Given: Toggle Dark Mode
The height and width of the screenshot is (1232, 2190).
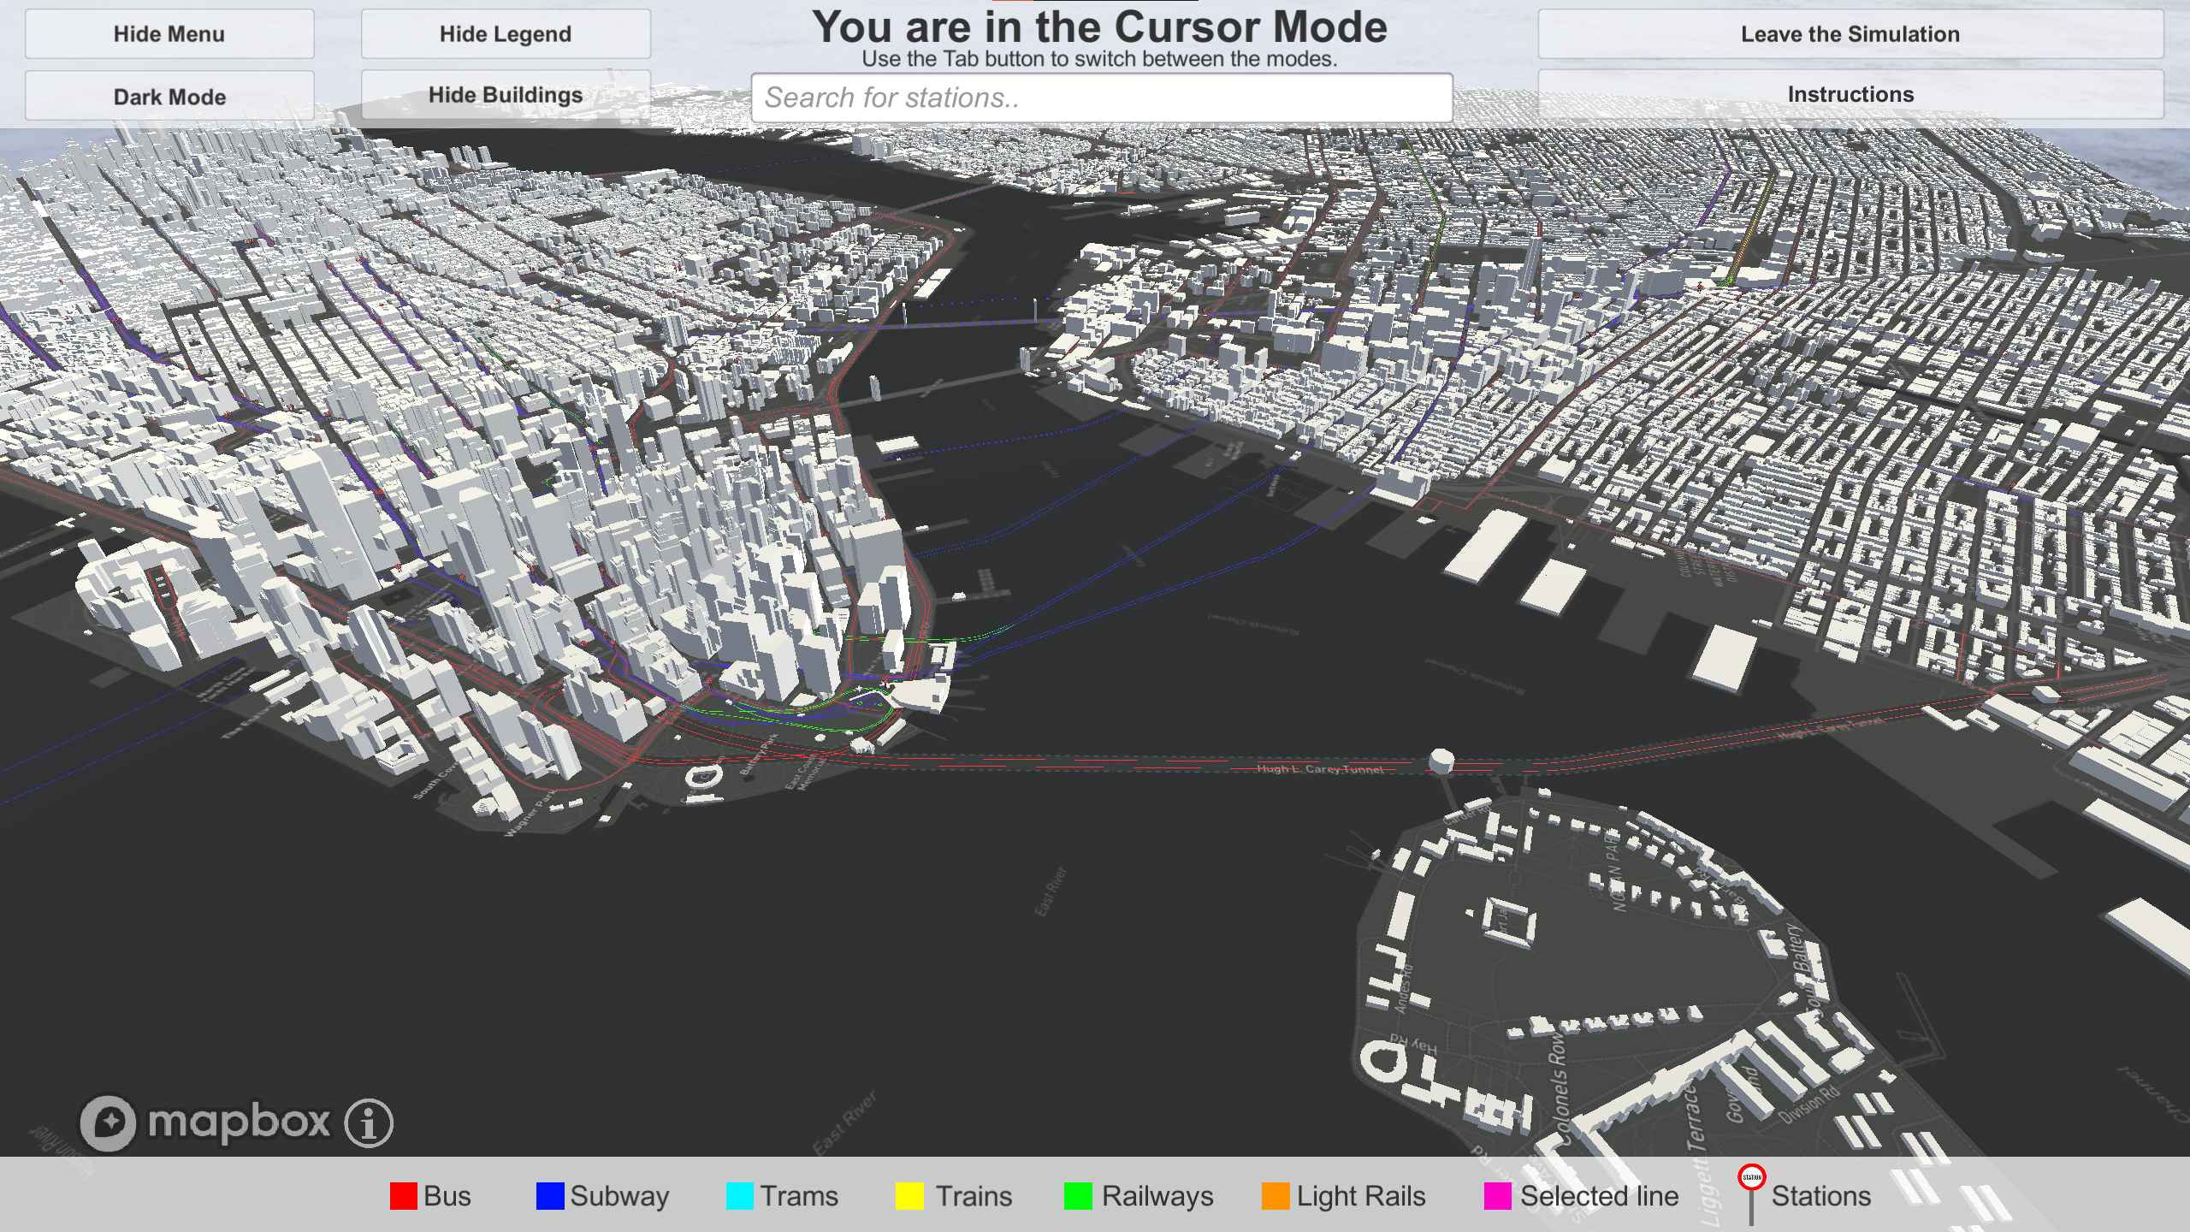Looking at the screenshot, I should tap(169, 96).
